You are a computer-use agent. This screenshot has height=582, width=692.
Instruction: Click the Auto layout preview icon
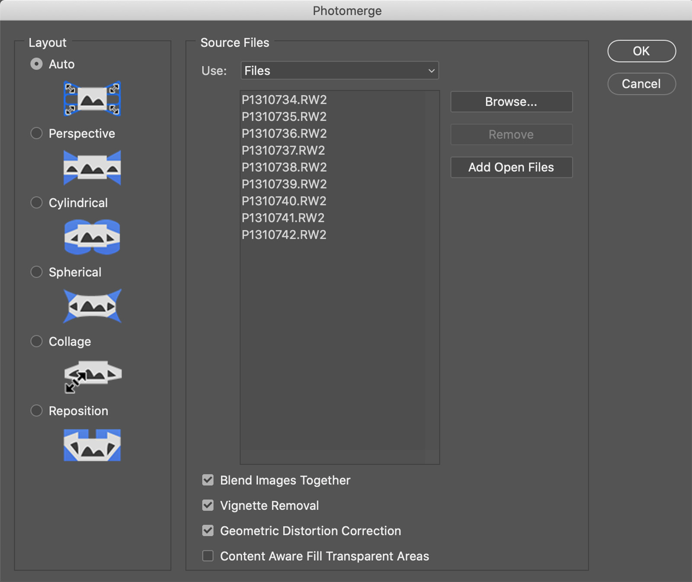pos(92,99)
